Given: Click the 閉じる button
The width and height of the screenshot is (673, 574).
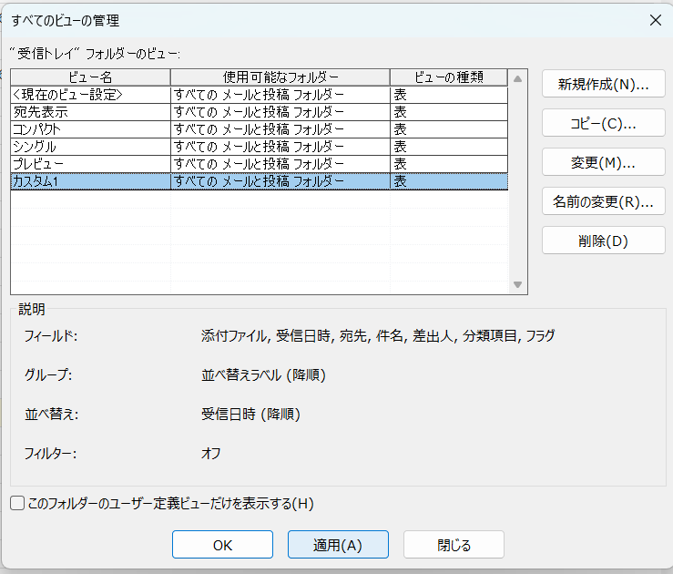Looking at the screenshot, I should 454,545.
